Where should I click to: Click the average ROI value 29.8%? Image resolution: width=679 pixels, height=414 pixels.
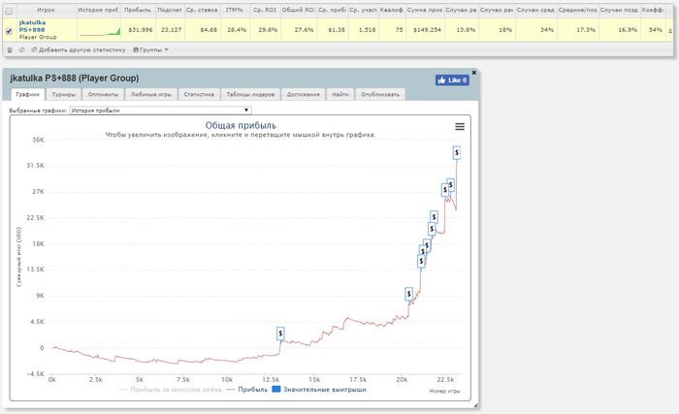[268, 30]
